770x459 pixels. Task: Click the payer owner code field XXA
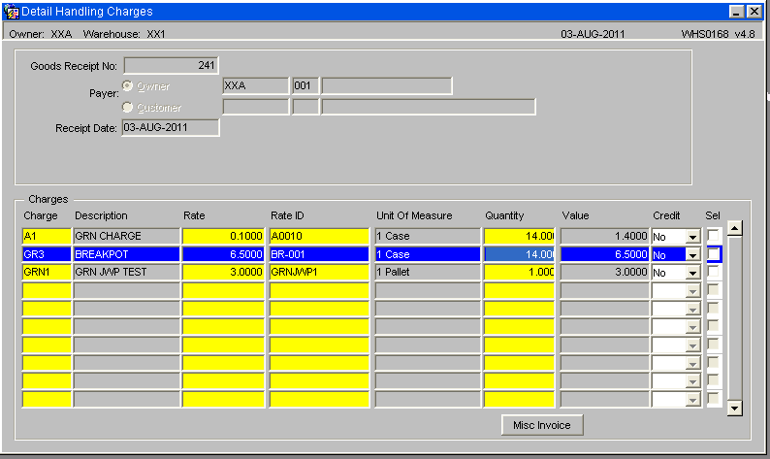pyautogui.click(x=256, y=86)
